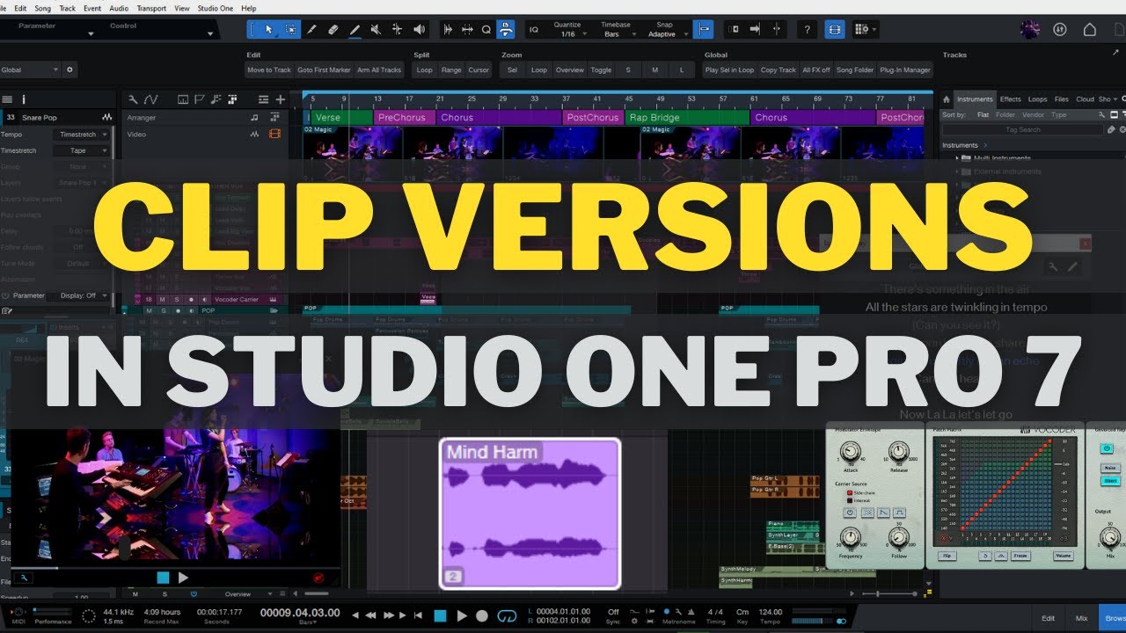Click the Mind Harm audio clip

530,513
